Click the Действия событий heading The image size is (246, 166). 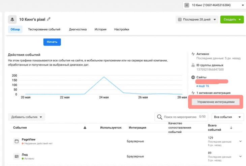pyautogui.click(x=24, y=55)
